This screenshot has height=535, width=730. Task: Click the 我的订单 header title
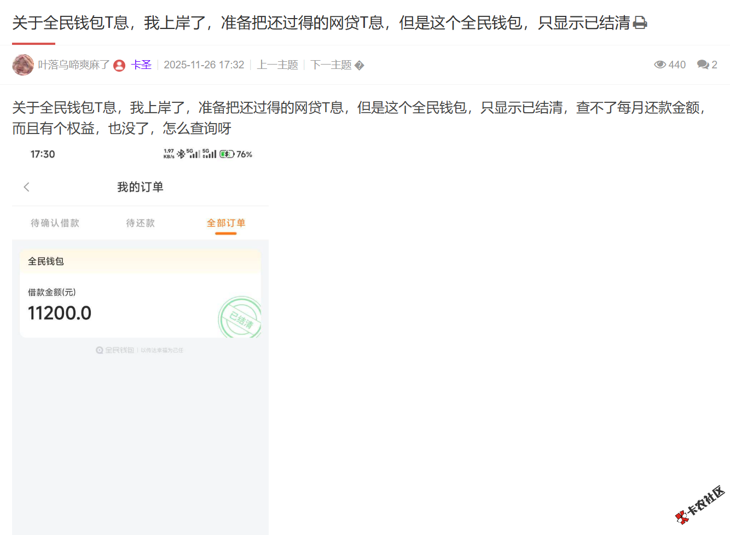click(x=140, y=187)
